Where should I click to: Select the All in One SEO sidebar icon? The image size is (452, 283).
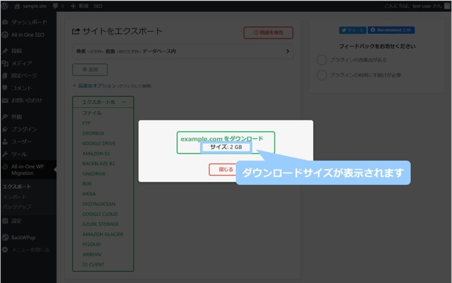[x=4, y=35]
